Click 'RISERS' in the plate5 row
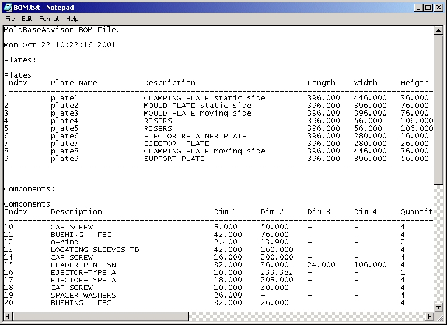Image resolution: width=447 pixels, height=325 pixels. click(158, 128)
